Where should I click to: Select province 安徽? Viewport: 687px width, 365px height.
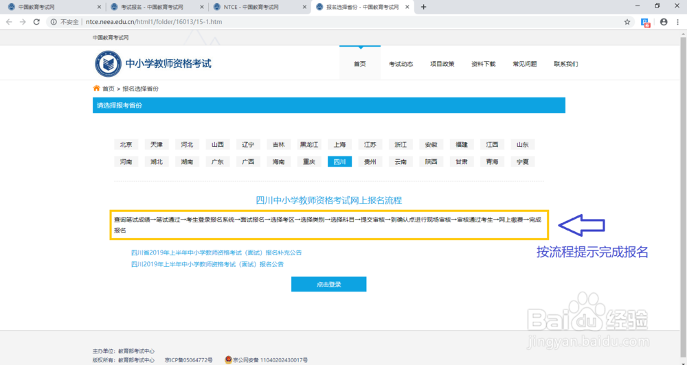pos(431,145)
